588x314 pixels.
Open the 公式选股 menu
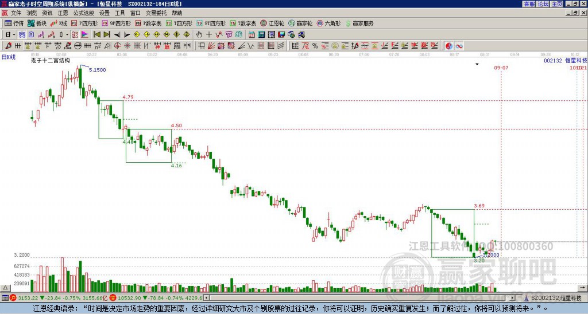[x=84, y=13]
